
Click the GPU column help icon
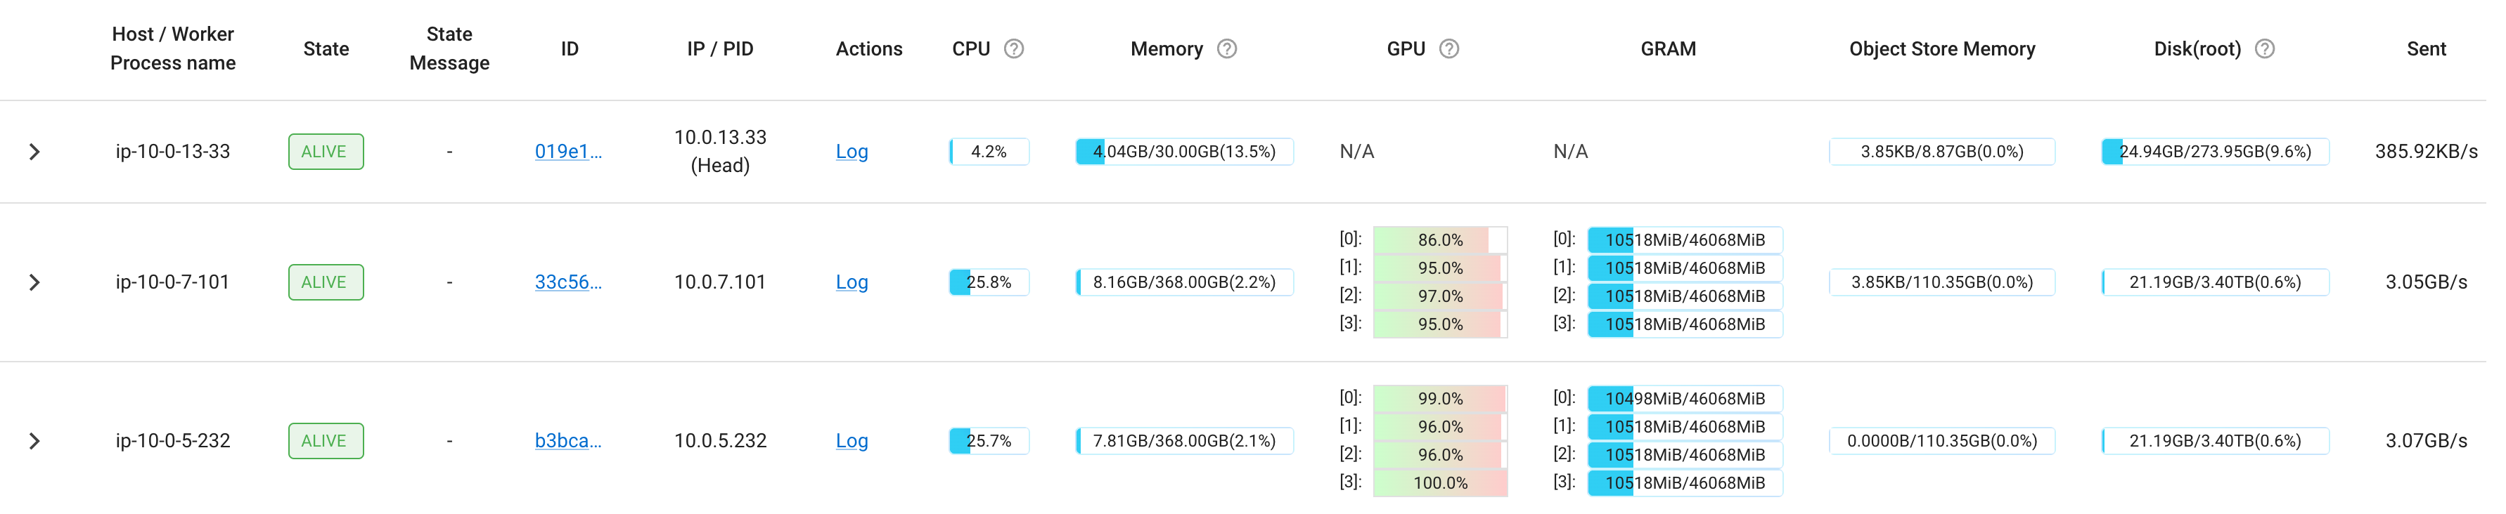[x=1448, y=48]
